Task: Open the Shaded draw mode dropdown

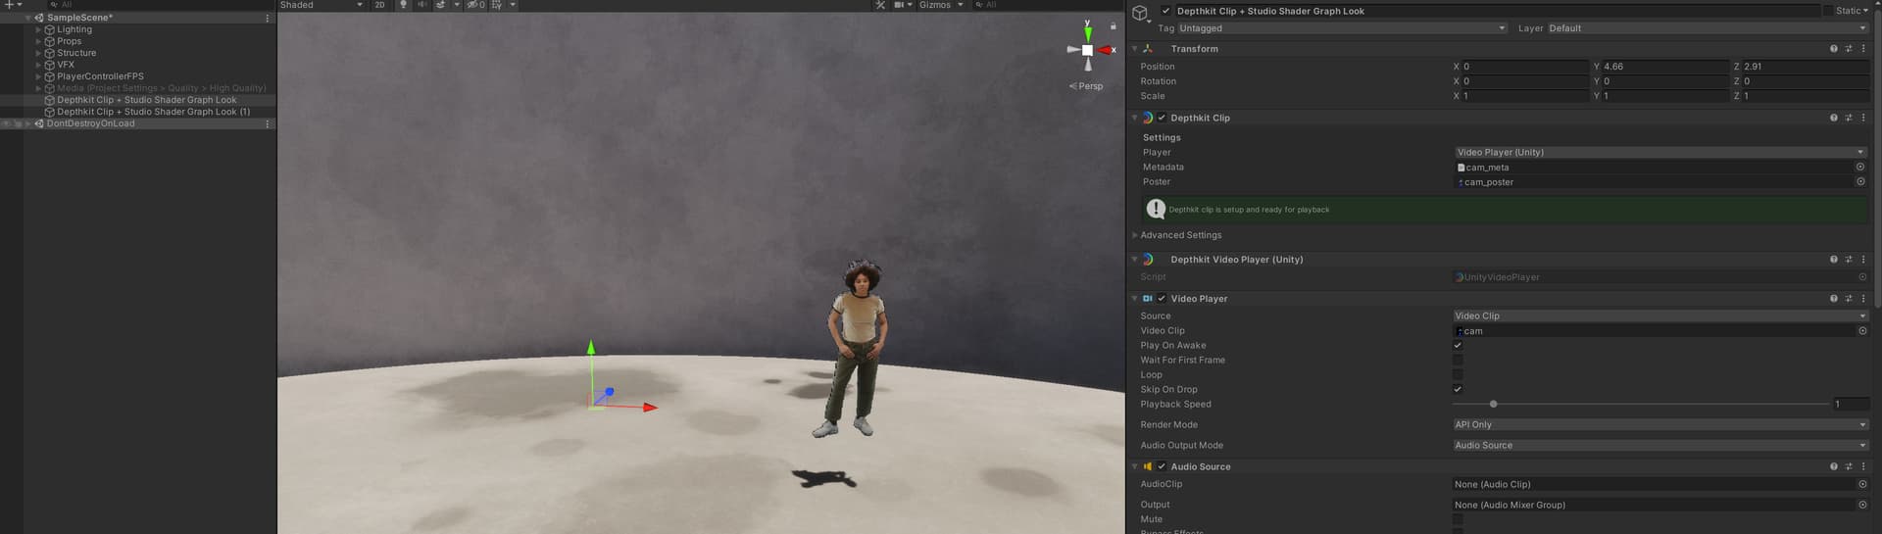Action: point(321,5)
